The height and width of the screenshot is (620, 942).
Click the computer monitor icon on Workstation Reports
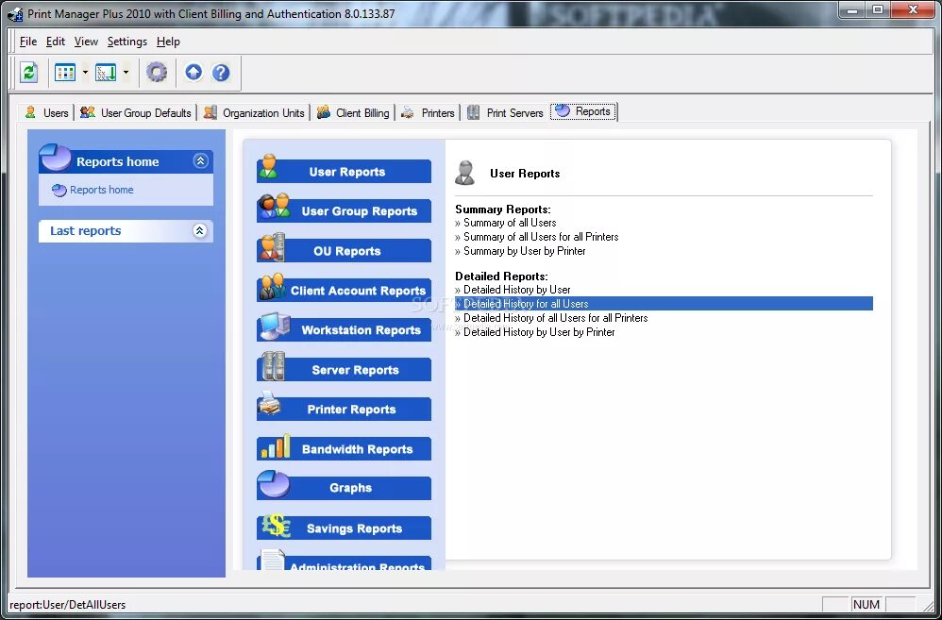pyautogui.click(x=275, y=327)
